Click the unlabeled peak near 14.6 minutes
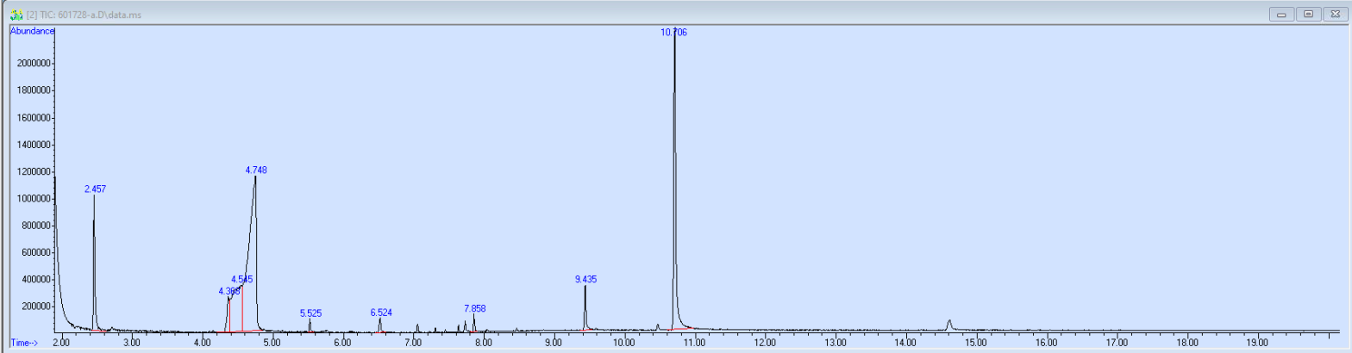The width and height of the screenshot is (1352, 353). 949,325
